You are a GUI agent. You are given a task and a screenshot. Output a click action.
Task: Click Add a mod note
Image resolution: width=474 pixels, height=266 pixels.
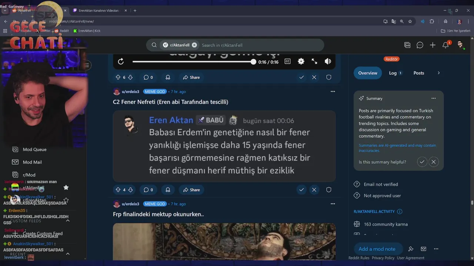pyautogui.click(x=377, y=249)
